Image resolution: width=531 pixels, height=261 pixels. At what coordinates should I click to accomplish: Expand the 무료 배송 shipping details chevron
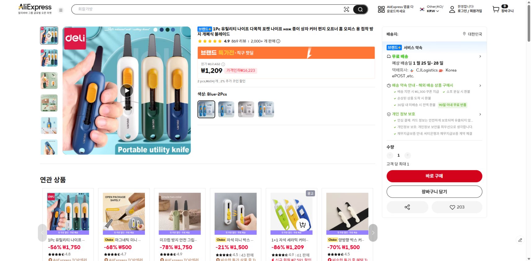[480, 56]
